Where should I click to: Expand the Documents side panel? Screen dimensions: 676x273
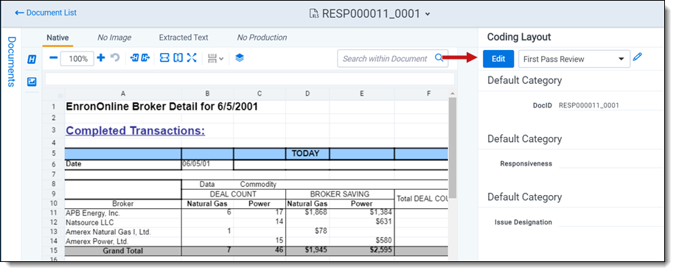[11, 62]
